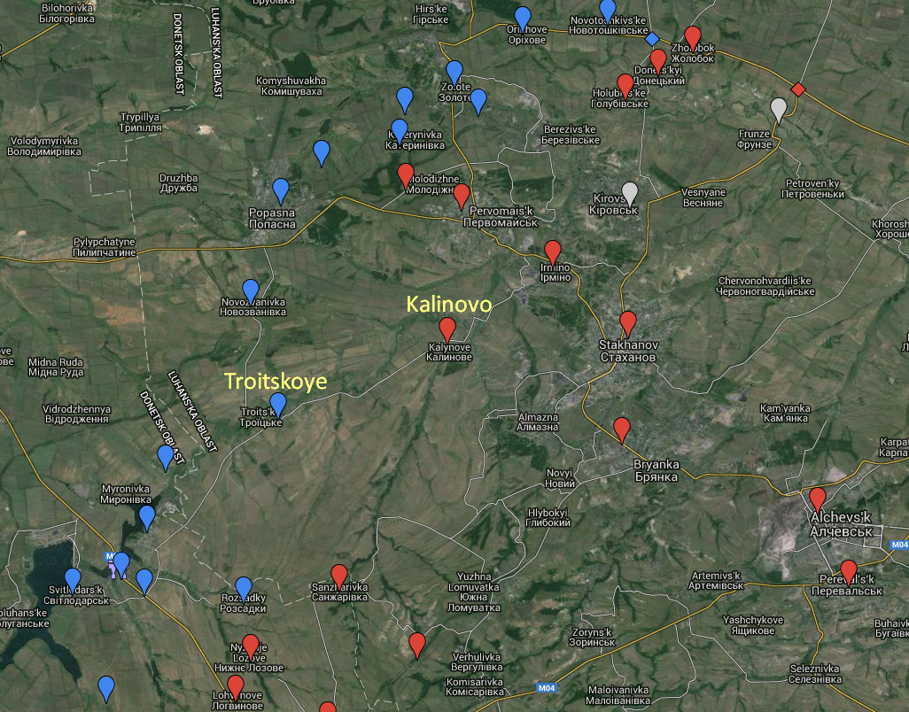Select the red pin at Holubivs'ke
Image resolution: width=909 pixels, height=712 pixels.
tap(625, 85)
